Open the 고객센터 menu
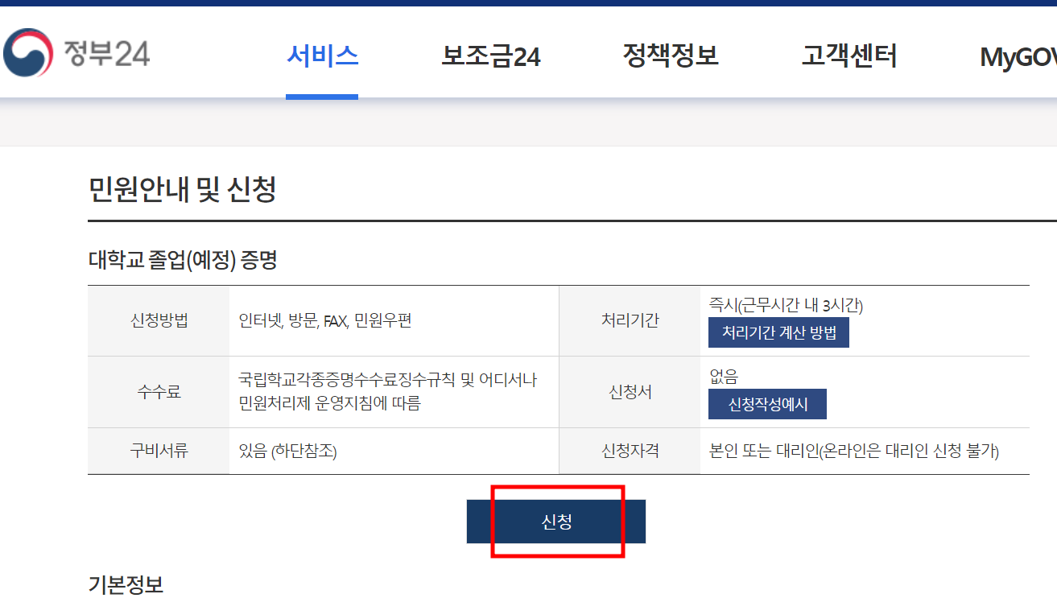The image size is (1057, 598). pos(849,56)
